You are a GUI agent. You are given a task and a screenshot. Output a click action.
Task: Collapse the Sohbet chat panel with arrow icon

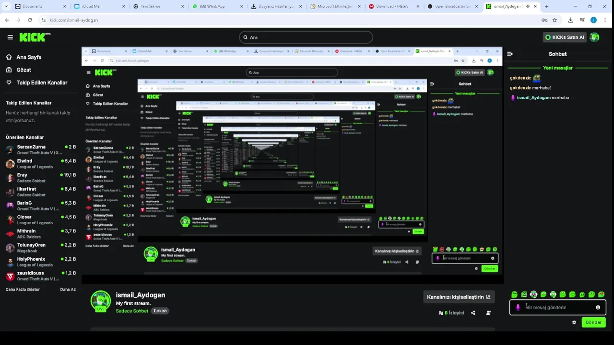point(510,54)
